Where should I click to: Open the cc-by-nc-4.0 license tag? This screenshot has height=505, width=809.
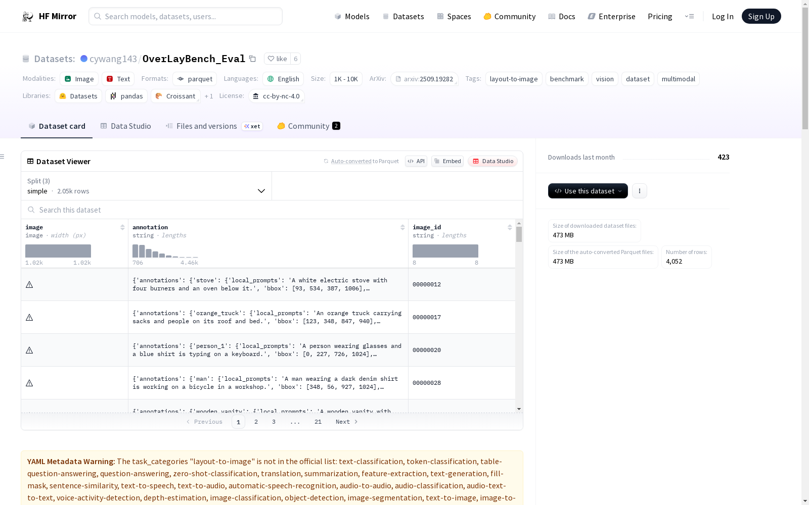point(277,96)
